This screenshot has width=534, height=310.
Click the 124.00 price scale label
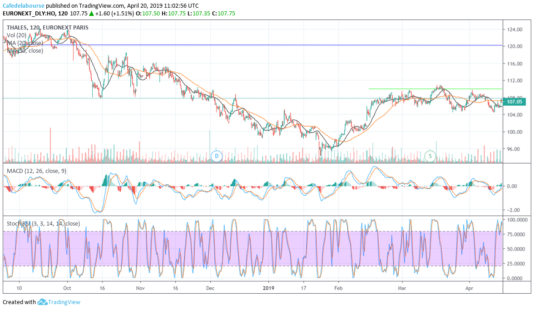click(x=514, y=30)
